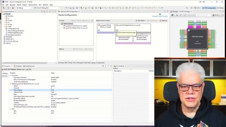The width and height of the screenshot is (226, 127).
Task: Click the red Stop button in the toolbar
Action: 13,8
